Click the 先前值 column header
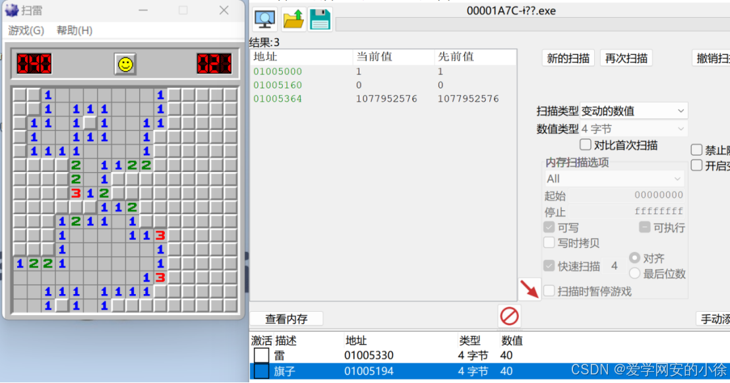Viewport: 730px width, 383px height. tap(475, 57)
